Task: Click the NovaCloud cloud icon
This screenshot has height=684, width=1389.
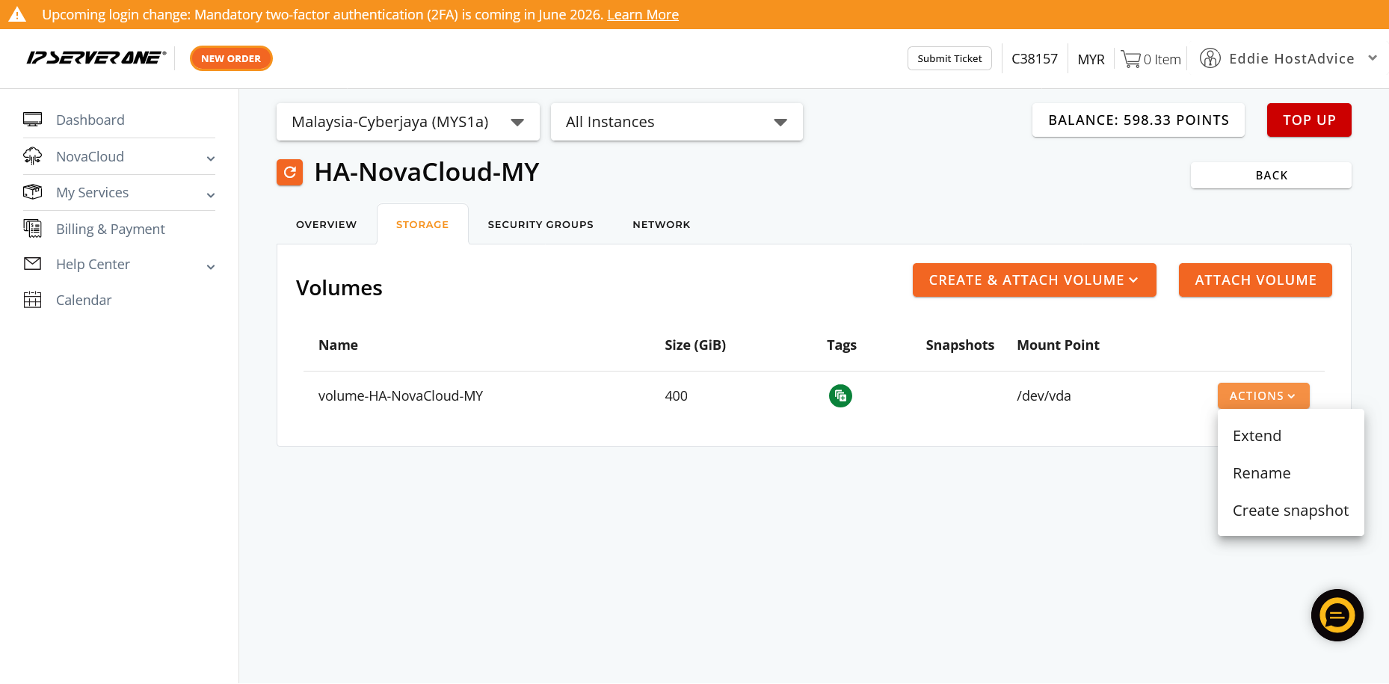Action: (32, 156)
